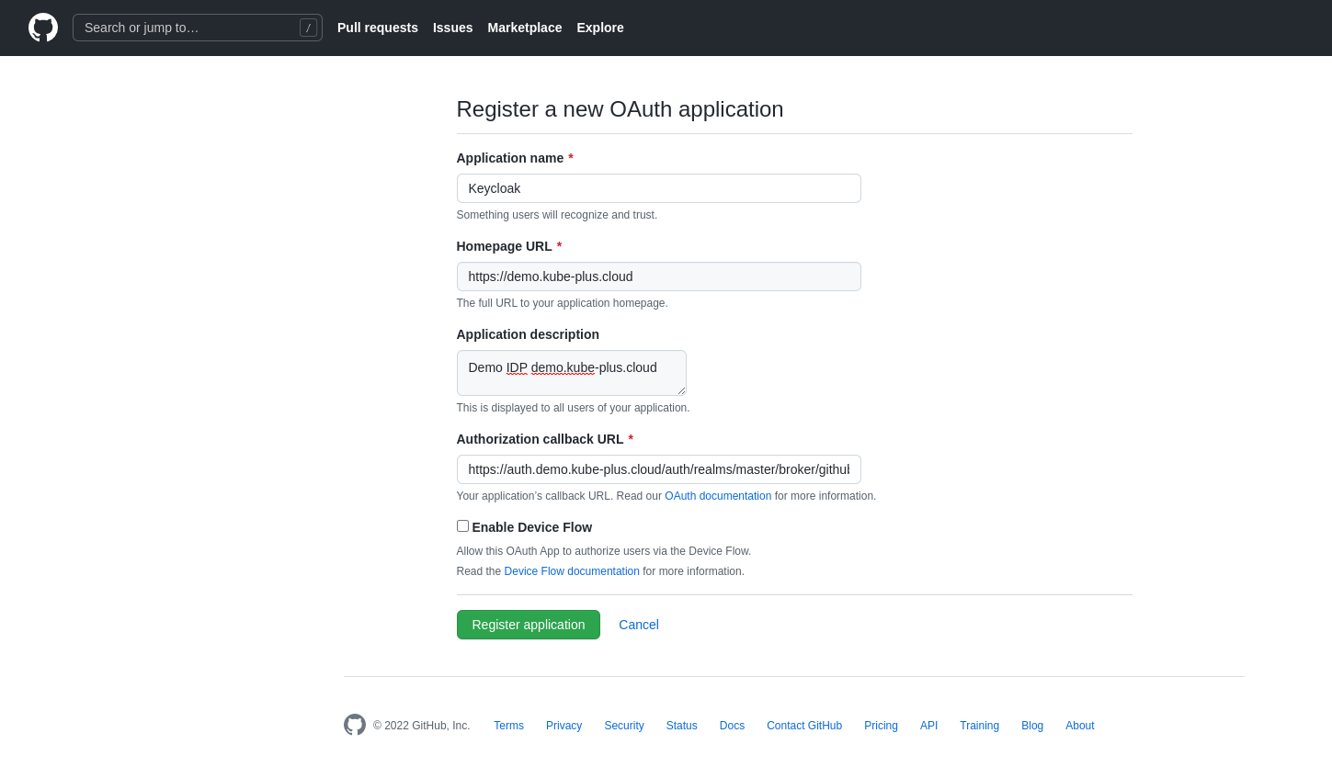Open the Contact GitHub footer link
Image resolution: width=1332 pixels, height=767 pixels.
click(x=804, y=726)
